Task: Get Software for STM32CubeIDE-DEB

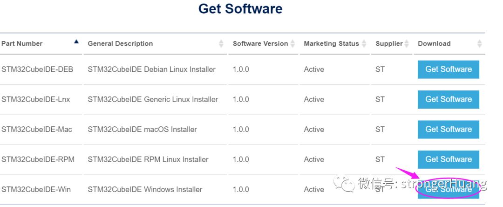Action: pyautogui.click(x=449, y=69)
